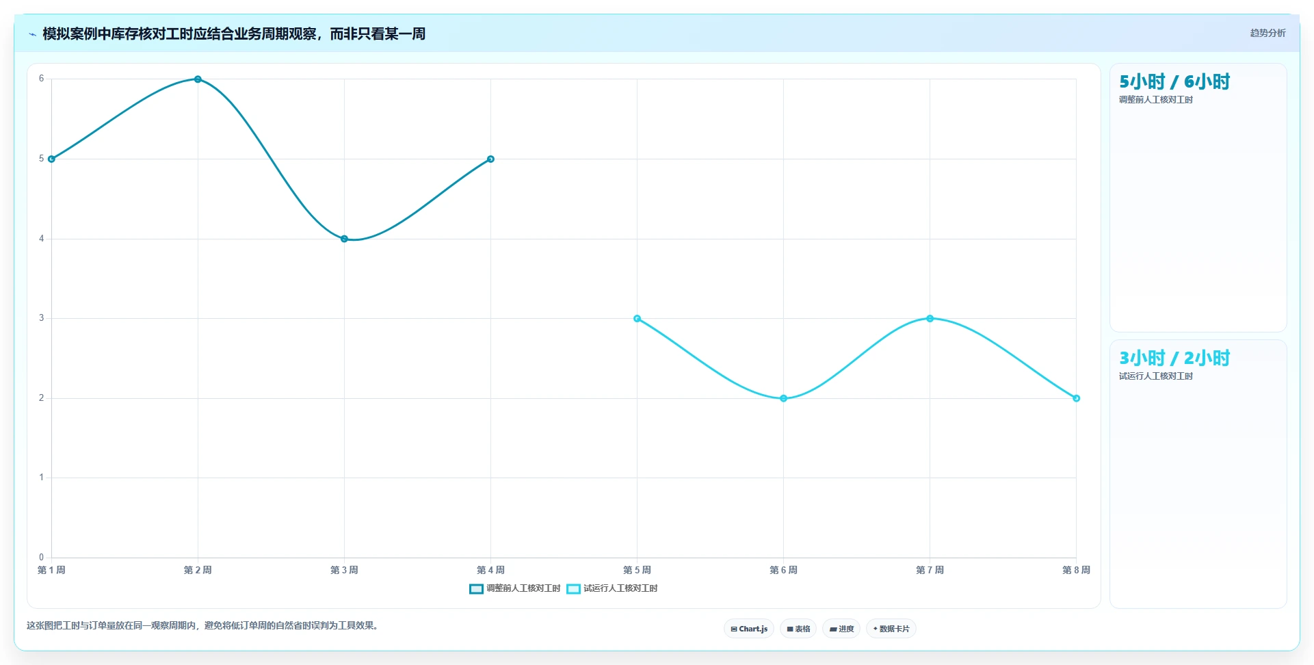The width and height of the screenshot is (1314, 665).
Task: Open the Chart.js tag pill
Action: [x=749, y=629]
